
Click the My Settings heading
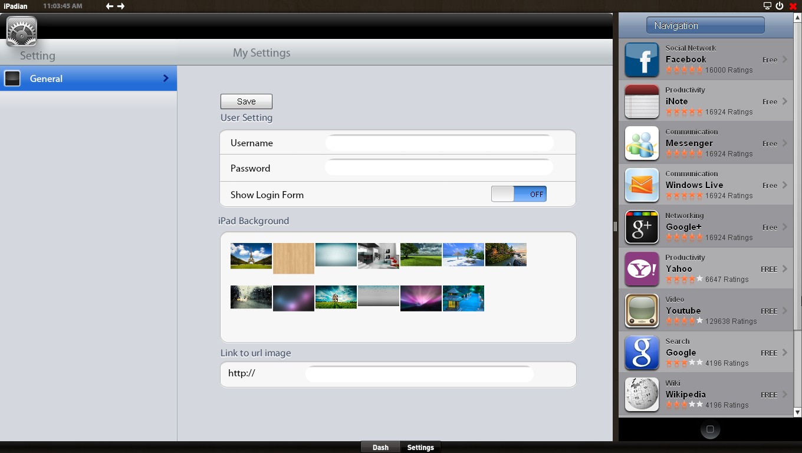point(262,52)
